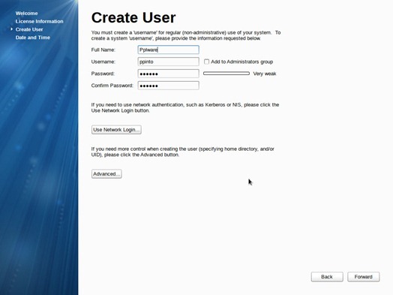Select Create User step in sidebar

click(29, 29)
